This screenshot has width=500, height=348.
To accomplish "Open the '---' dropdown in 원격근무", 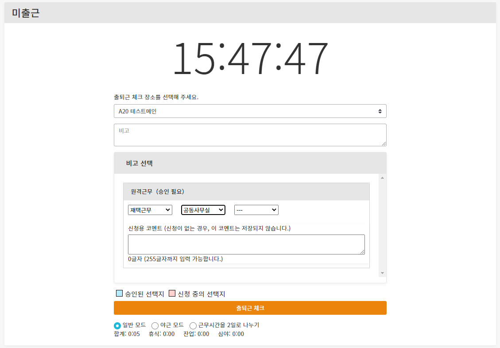I will tap(256, 210).
